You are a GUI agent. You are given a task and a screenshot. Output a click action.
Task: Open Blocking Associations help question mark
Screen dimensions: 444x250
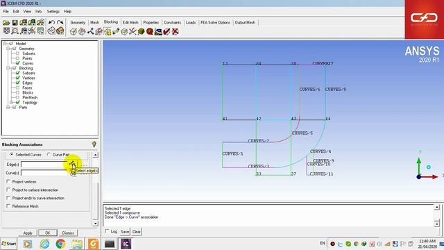[x=94, y=144]
